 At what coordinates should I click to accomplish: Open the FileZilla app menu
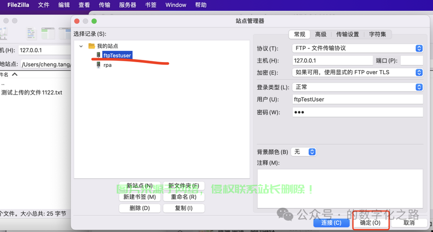[18, 5]
